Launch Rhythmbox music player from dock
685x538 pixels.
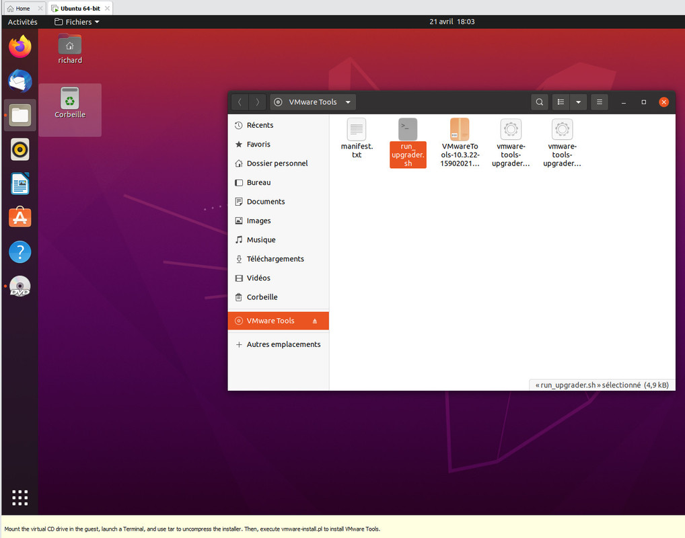[20, 149]
